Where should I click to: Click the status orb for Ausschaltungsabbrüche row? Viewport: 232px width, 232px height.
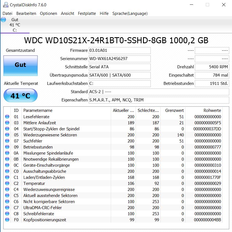[x=7, y=171]
